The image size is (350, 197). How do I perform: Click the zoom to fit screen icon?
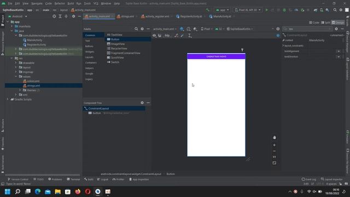click(275, 163)
